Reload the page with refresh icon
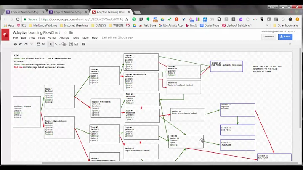303x170 pixels. point(18,19)
